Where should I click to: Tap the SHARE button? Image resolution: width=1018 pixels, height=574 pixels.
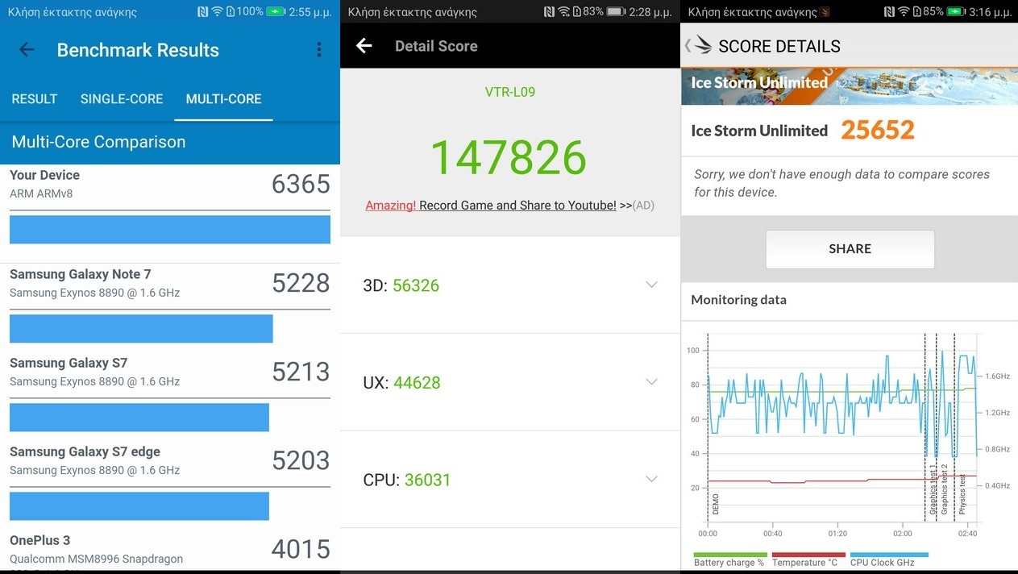(850, 249)
